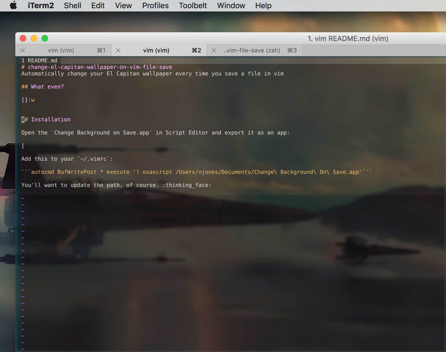This screenshot has height=352, width=446.
Task: Open the iTerm2 application menu
Action: coord(41,5)
